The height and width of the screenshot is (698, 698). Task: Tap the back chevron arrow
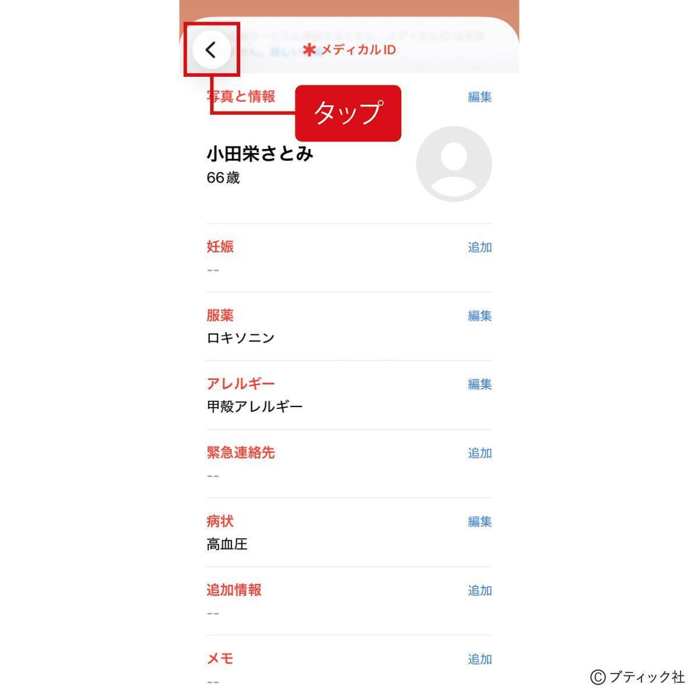pos(211,49)
